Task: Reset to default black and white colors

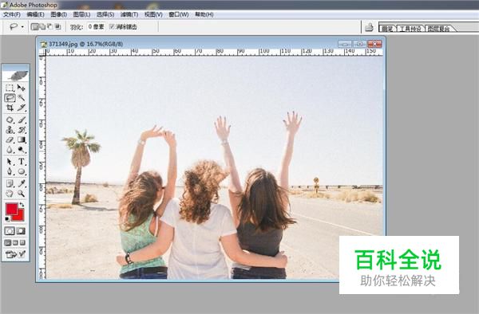Action: tap(7, 219)
